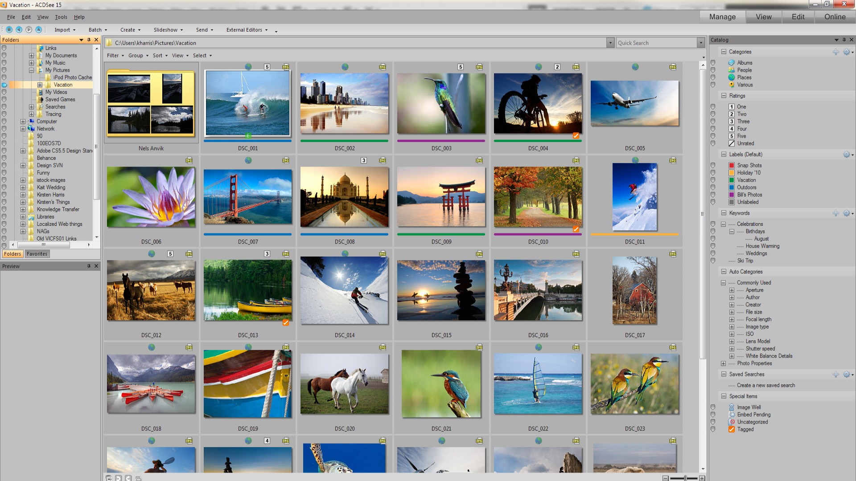
Task: Click the gear icon next to Keywords
Action: click(846, 213)
